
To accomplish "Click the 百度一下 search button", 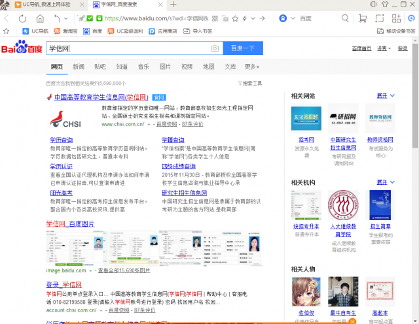I will click(243, 48).
